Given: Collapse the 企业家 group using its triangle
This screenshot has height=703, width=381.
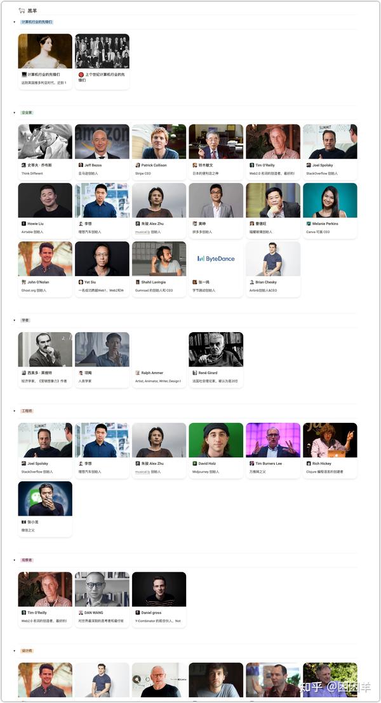Looking at the screenshot, I should click(x=15, y=112).
